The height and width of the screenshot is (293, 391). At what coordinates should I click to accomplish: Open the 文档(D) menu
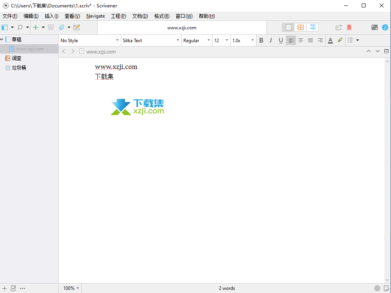[140, 16]
